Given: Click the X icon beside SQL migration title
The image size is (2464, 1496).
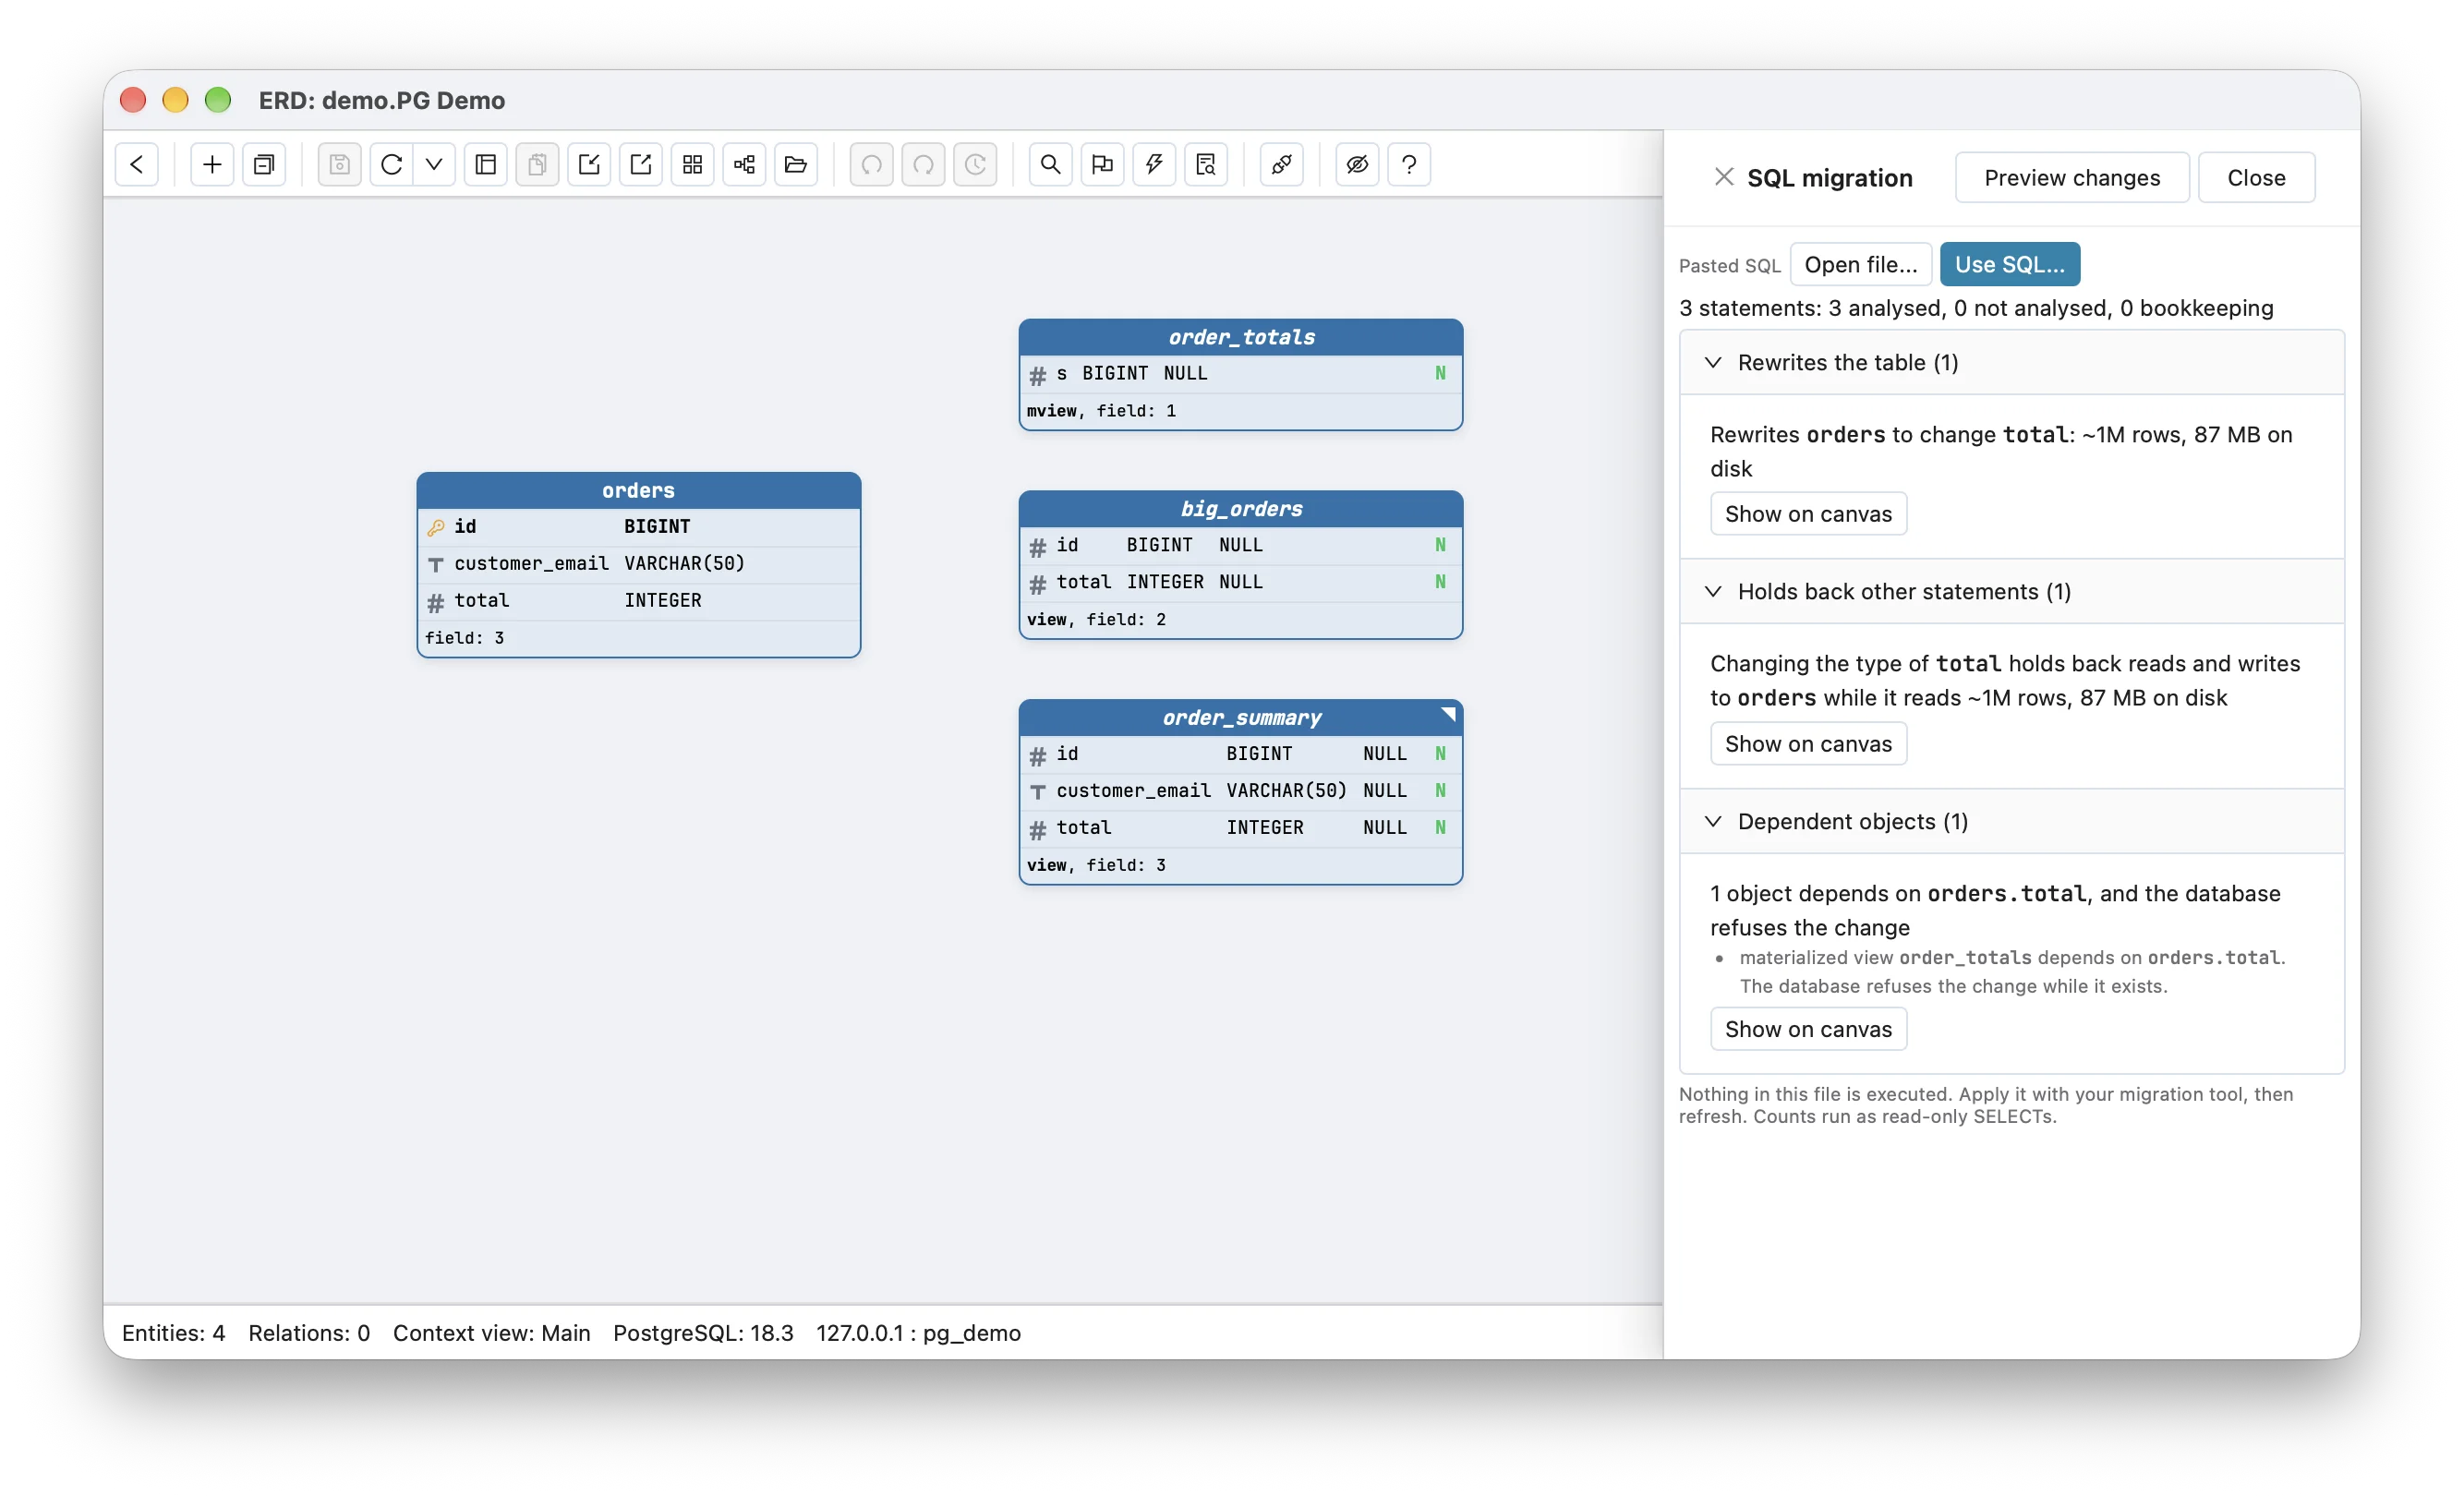Looking at the screenshot, I should [x=1723, y=177].
